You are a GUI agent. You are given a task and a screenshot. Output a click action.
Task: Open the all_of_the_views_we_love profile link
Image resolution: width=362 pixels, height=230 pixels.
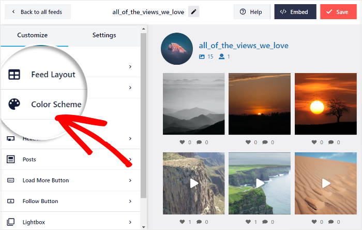pyautogui.click(x=244, y=46)
